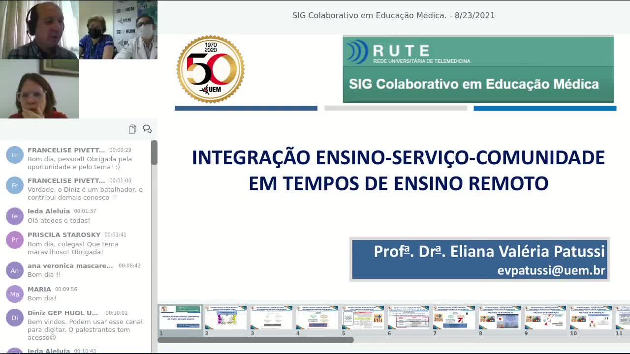Select slide thumbnail 7
Screen dimensions: 630x354
(x=454, y=318)
